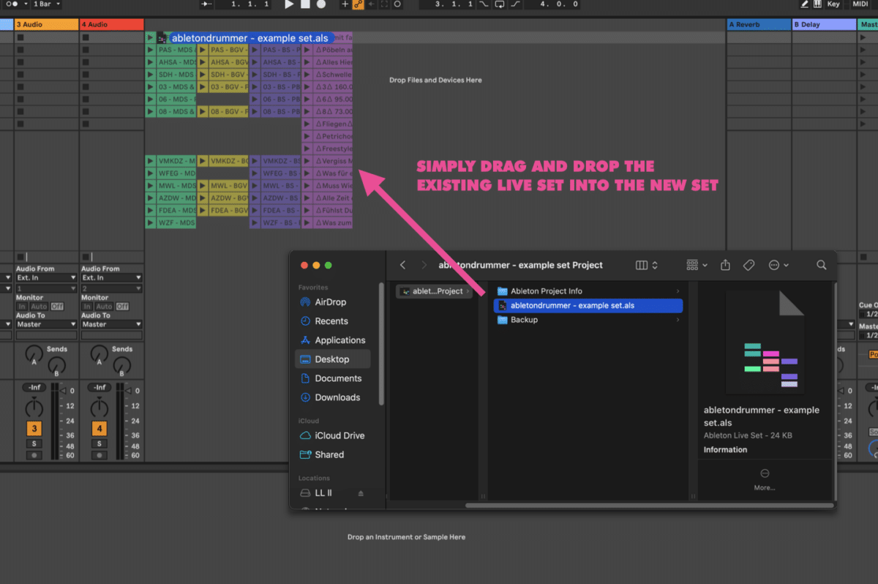Viewport: 878px width, 584px height.
Task: Click the MIDI Arrangement Overdub plus icon
Action: click(x=345, y=4)
